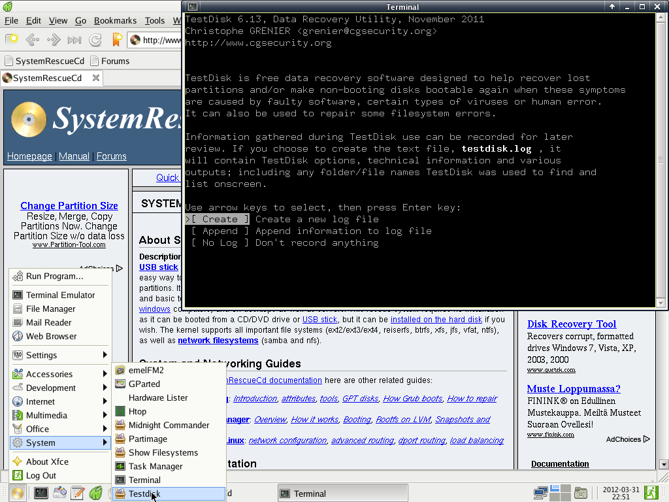Select the Terminal taskbar button

click(x=342, y=494)
